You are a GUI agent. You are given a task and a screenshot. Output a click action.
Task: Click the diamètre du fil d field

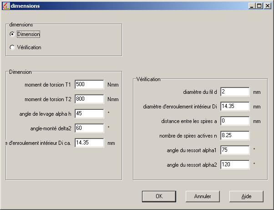point(234,92)
